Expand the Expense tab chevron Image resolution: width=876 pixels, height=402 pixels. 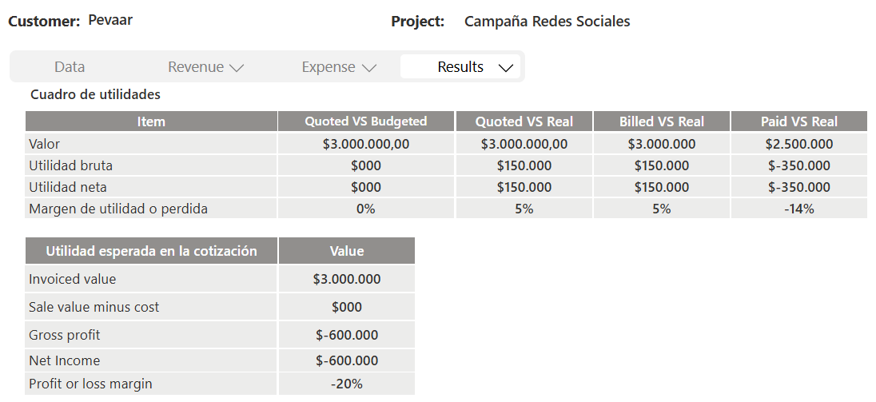[x=368, y=68]
